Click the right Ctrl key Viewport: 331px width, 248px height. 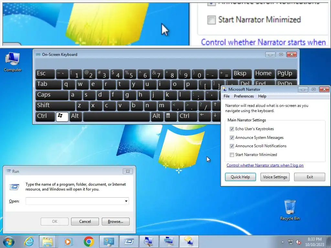188,117
